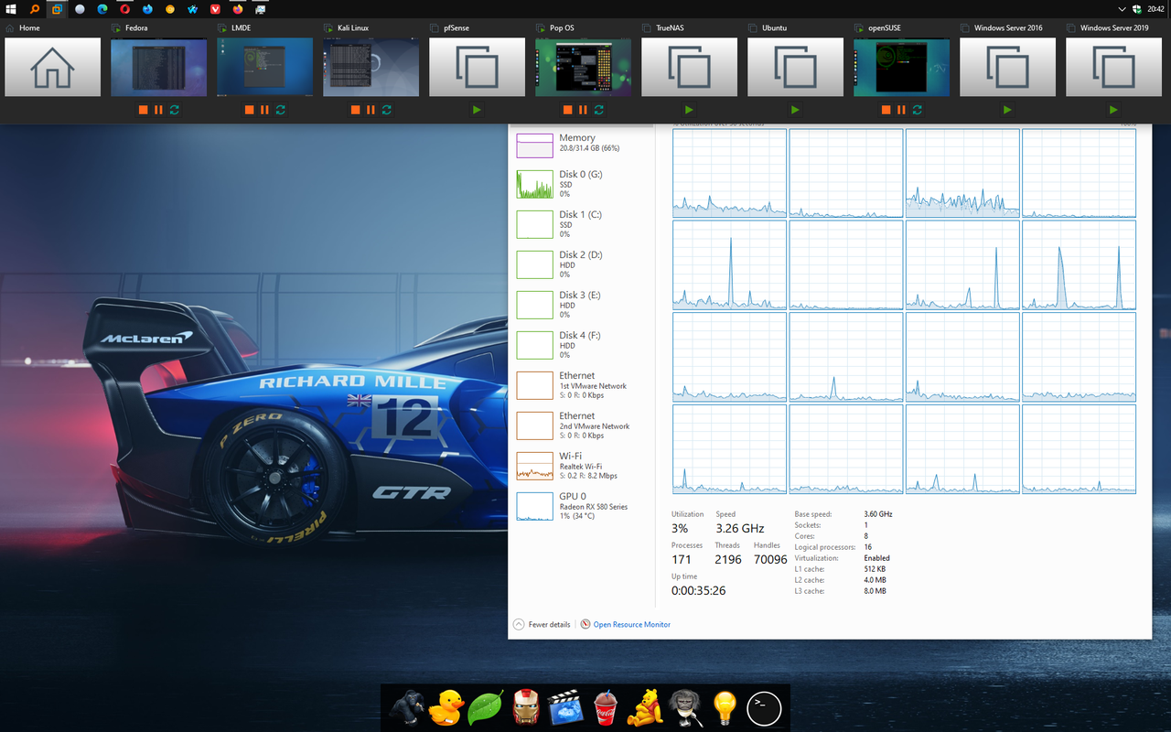Select GPU 0 Radeon RX 580 entry
This screenshot has height=732, width=1171.
(x=581, y=506)
